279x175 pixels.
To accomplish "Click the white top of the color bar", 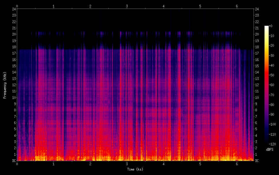I will pos(267,27).
